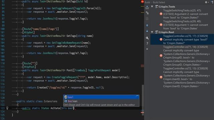Click the error icon for the UserID dictionary error
The width and height of the screenshot is (214, 120).
(x=161, y=77)
